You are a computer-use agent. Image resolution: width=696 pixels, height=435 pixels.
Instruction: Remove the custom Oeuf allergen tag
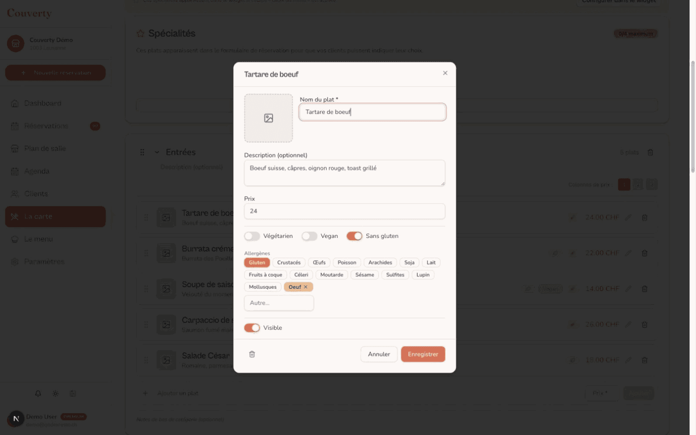coord(306,287)
